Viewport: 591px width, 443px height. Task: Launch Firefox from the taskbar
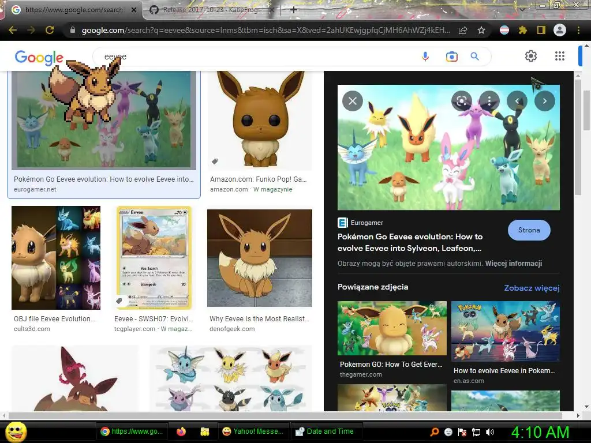point(181,431)
